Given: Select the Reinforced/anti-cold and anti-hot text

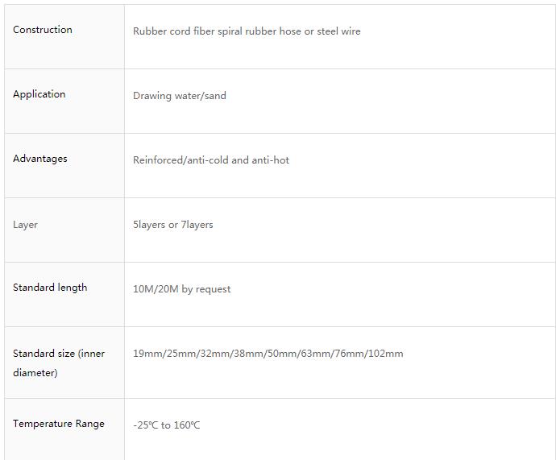Looking at the screenshot, I should 211,160.
